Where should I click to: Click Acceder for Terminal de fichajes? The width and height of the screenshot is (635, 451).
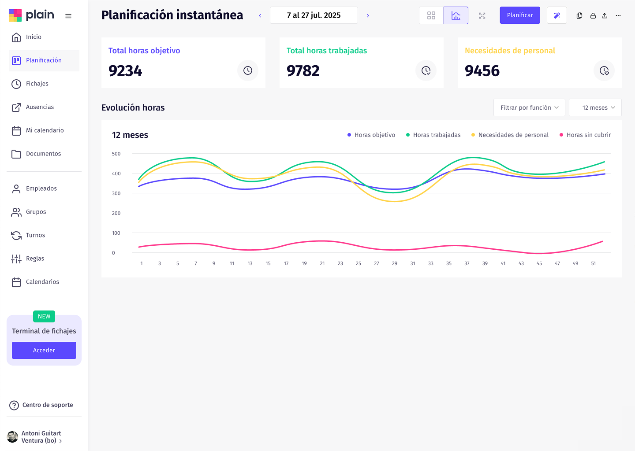[x=44, y=350]
